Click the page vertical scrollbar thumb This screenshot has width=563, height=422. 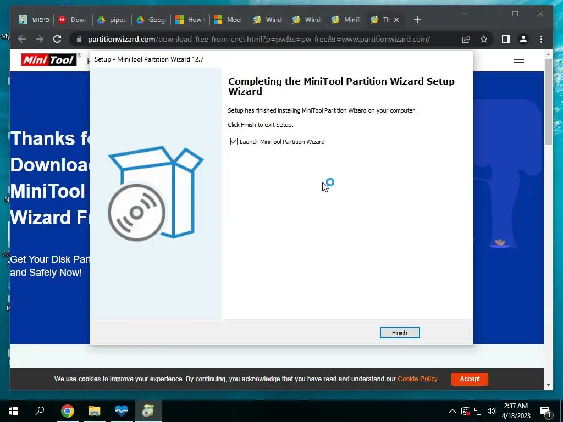coord(548,102)
